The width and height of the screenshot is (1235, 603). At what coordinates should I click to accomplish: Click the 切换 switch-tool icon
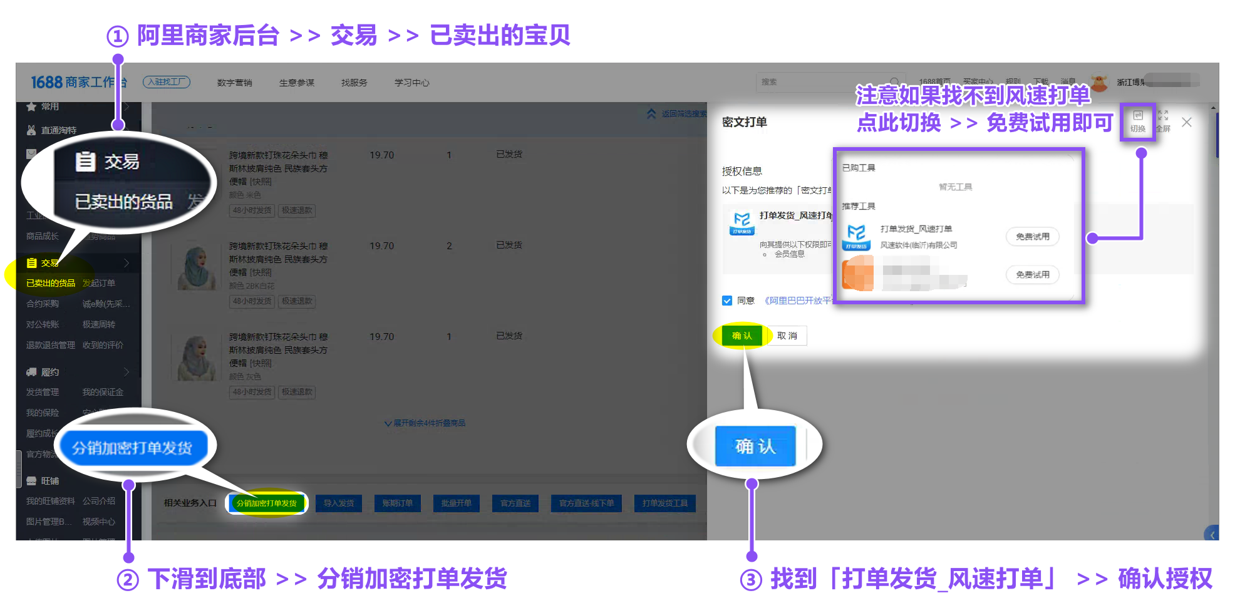[1138, 116]
